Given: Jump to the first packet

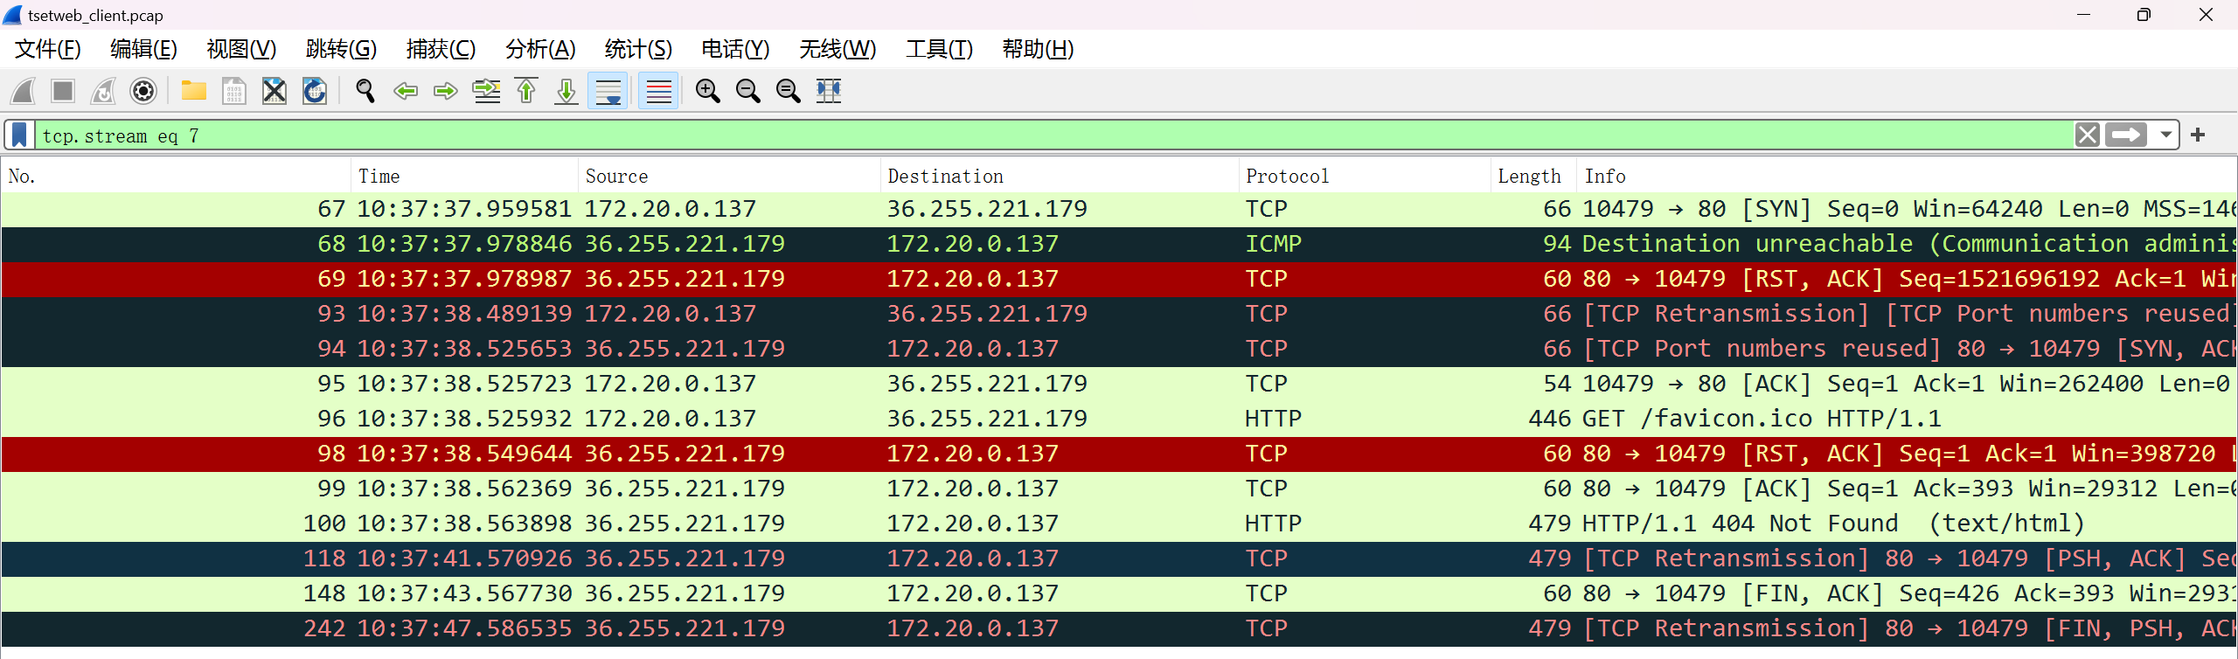Looking at the screenshot, I should (x=526, y=91).
